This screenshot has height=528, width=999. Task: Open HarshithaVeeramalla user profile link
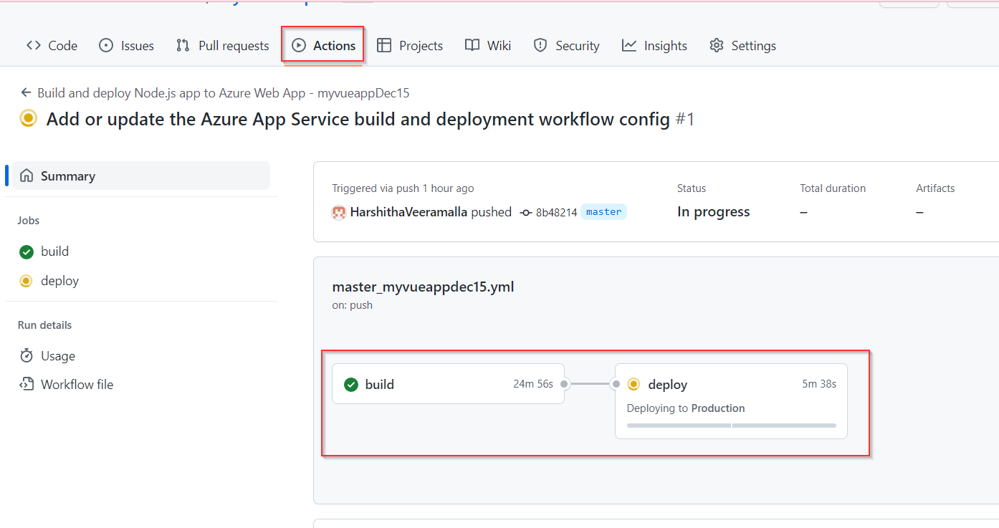(x=408, y=212)
